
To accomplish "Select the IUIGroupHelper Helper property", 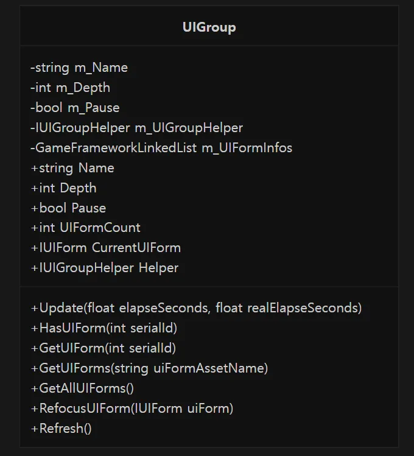I will (104, 268).
